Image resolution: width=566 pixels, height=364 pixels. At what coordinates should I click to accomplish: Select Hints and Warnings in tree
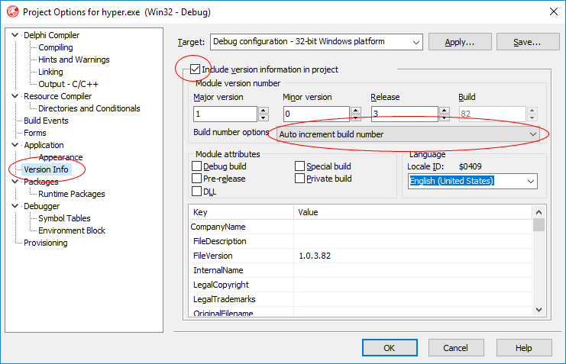[73, 60]
